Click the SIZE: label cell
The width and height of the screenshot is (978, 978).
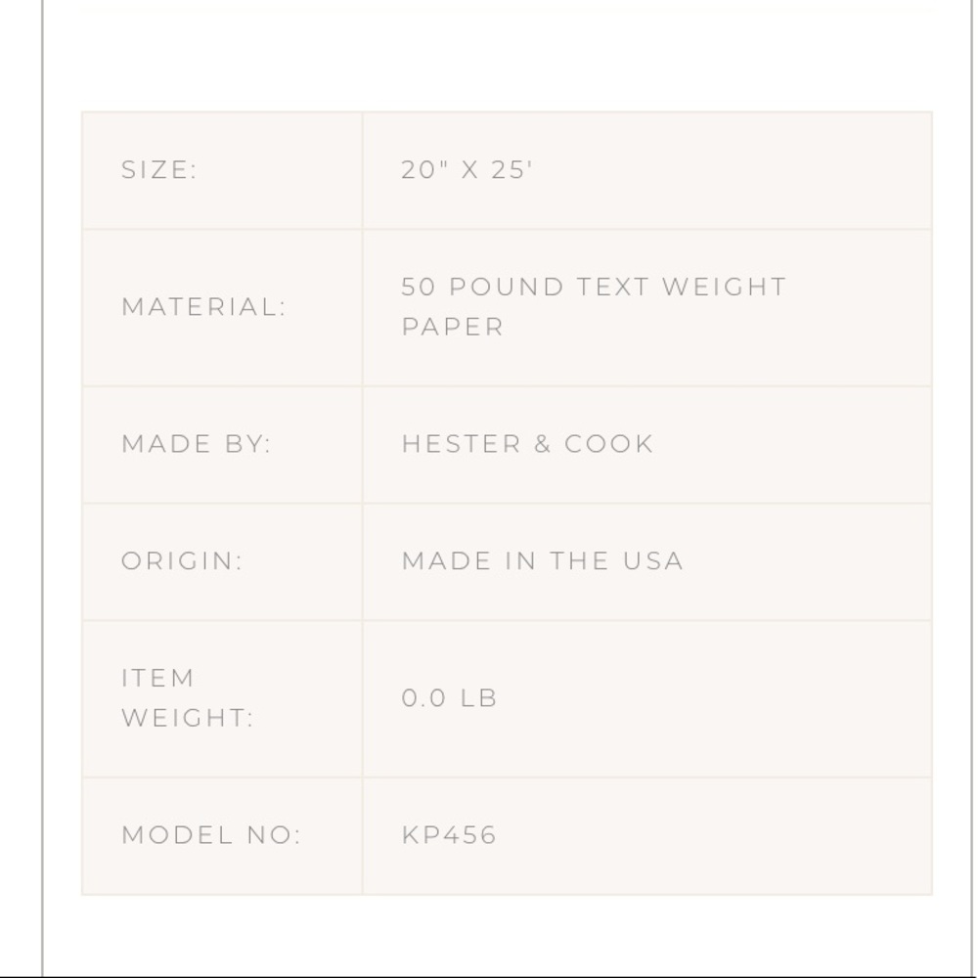tap(222, 170)
